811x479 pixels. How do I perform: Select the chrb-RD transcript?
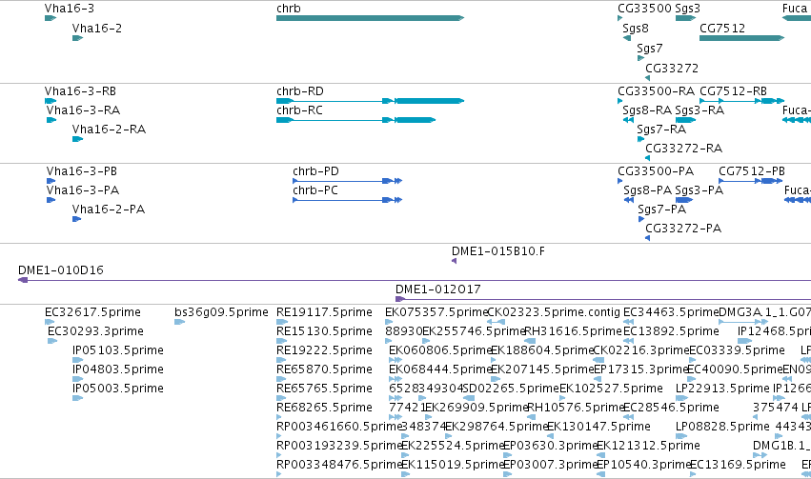tap(371, 101)
